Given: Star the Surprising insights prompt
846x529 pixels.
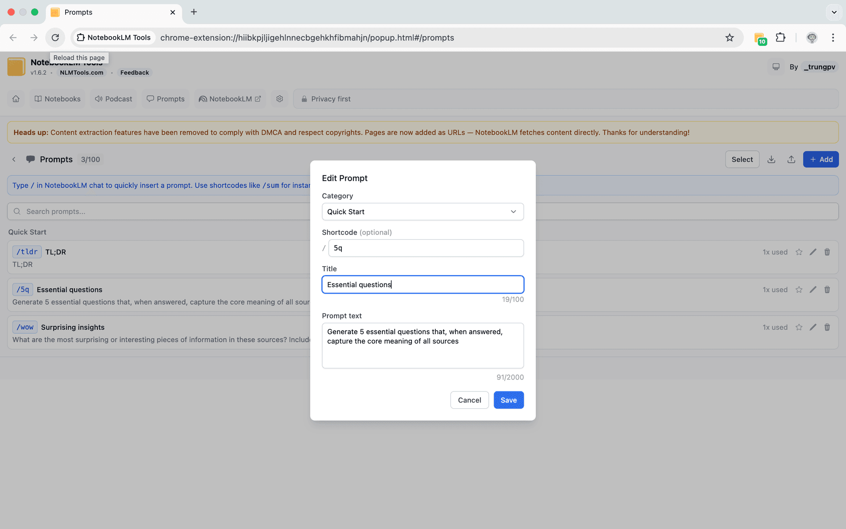Looking at the screenshot, I should [799, 327].
